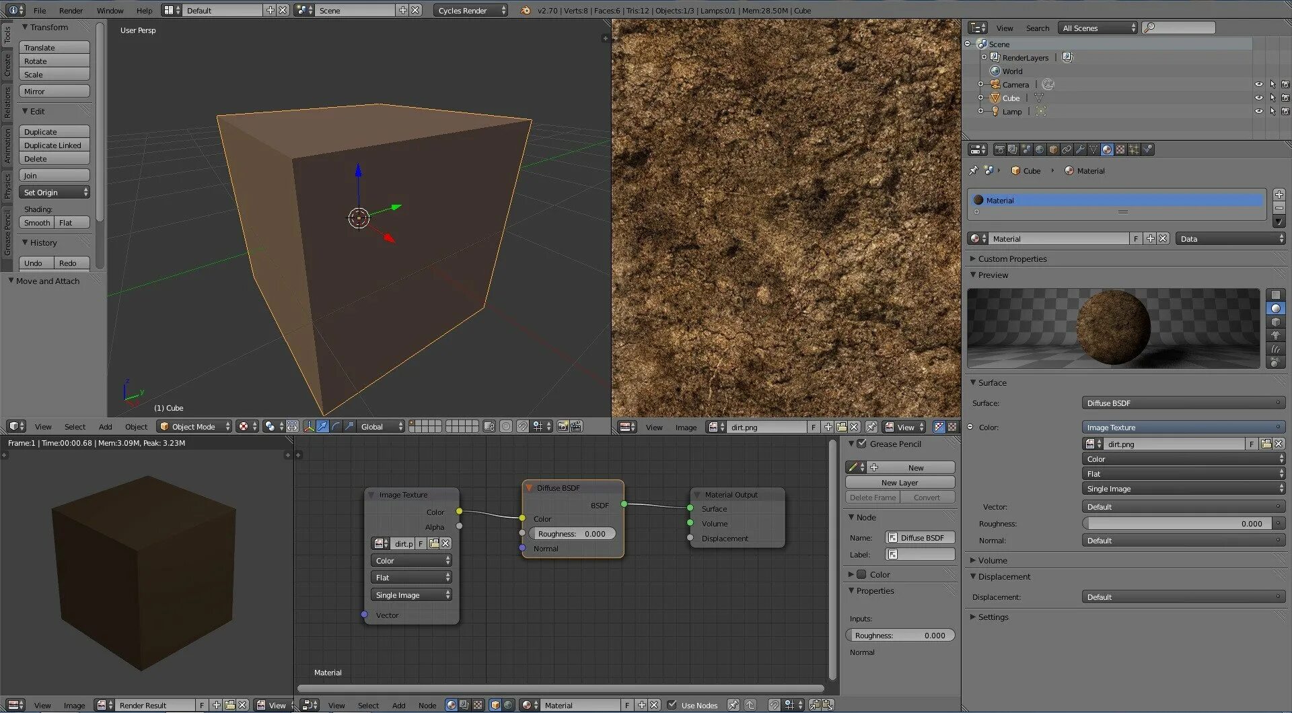Toggle the Grease Pencil checkbox
Viewport: 1292px width, 713px height.
[861, 444]
